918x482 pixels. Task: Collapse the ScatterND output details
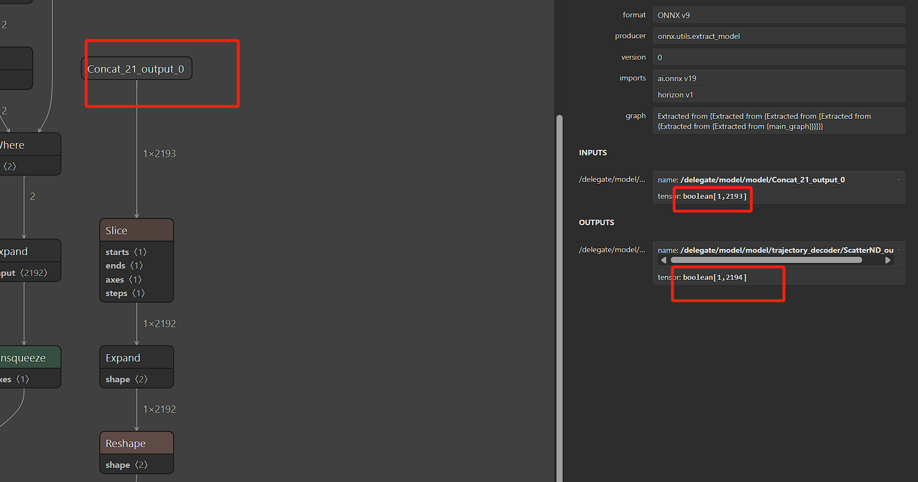[x=899, y=250]
